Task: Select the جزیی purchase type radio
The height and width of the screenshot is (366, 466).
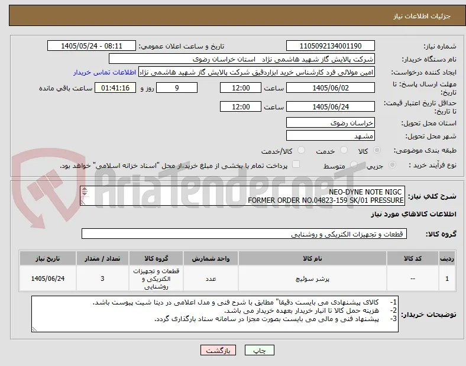Action: [392, 164]
